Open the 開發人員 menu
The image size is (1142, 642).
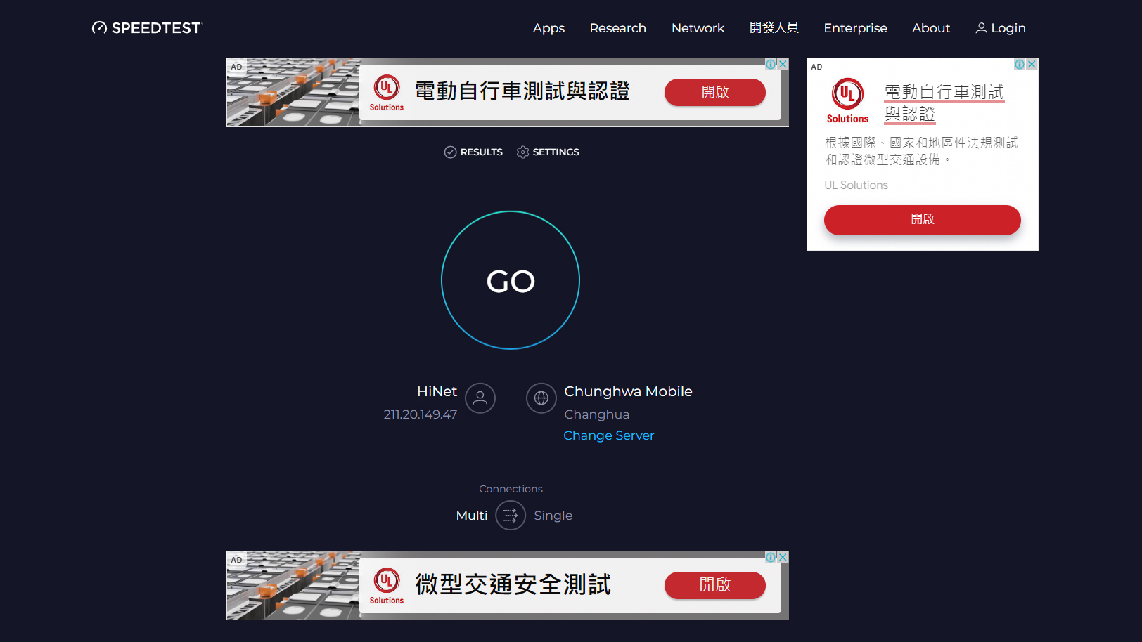click(774, 28)
